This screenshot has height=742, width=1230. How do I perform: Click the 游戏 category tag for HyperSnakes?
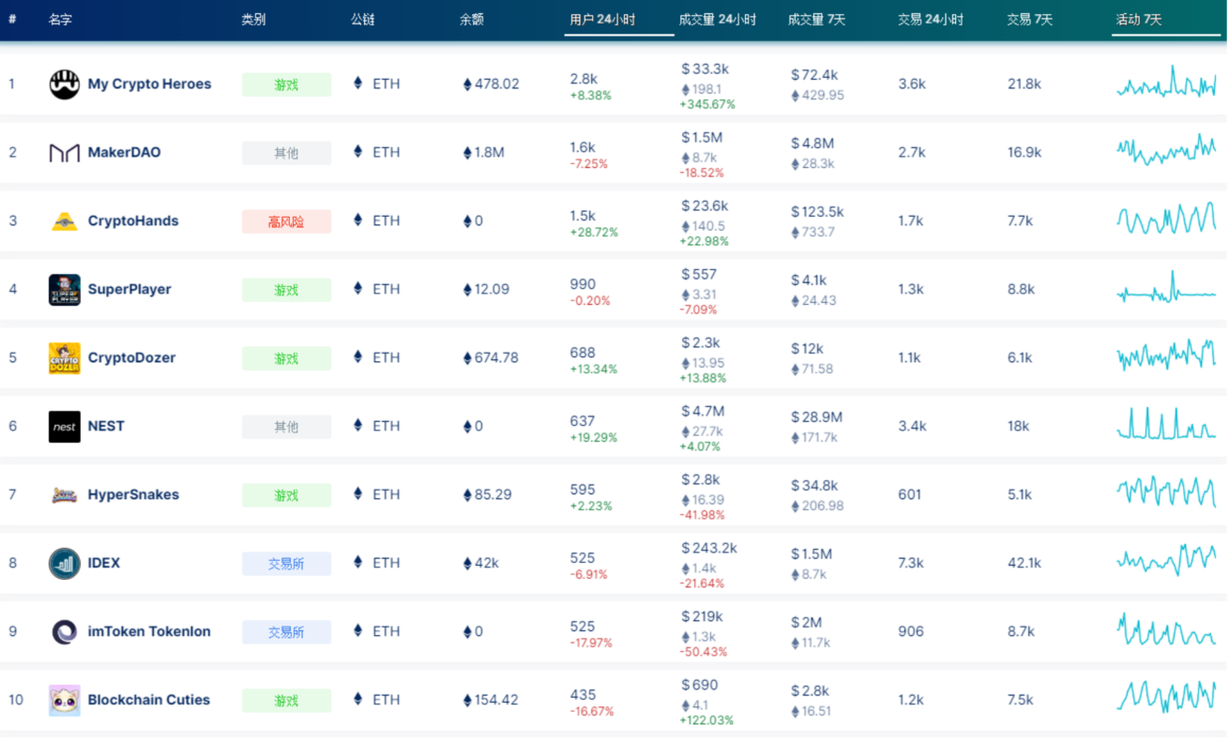[286, 495]
